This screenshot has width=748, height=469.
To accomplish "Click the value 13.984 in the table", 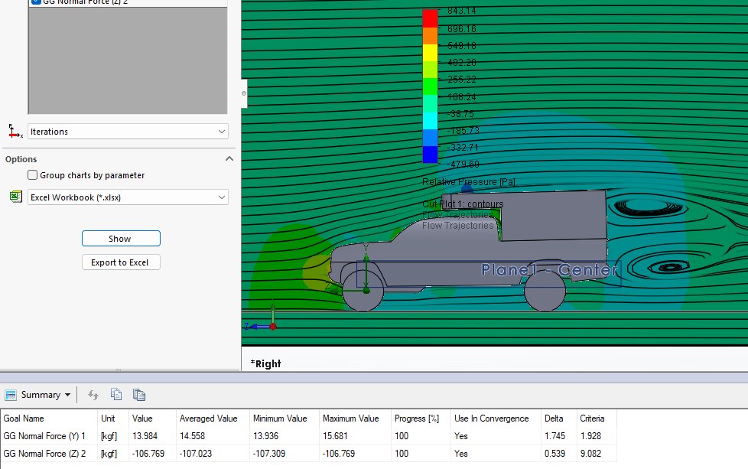I will pos(145,436).
